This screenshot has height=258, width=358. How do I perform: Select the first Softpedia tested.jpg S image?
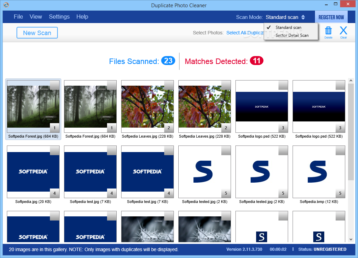click(204, 172)
